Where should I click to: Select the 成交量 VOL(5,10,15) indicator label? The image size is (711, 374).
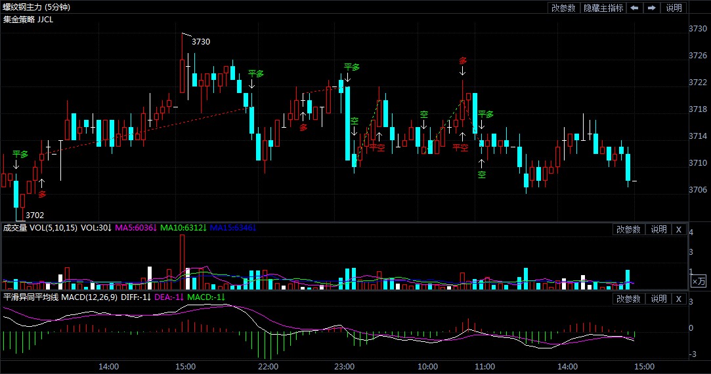click(40, 228)
